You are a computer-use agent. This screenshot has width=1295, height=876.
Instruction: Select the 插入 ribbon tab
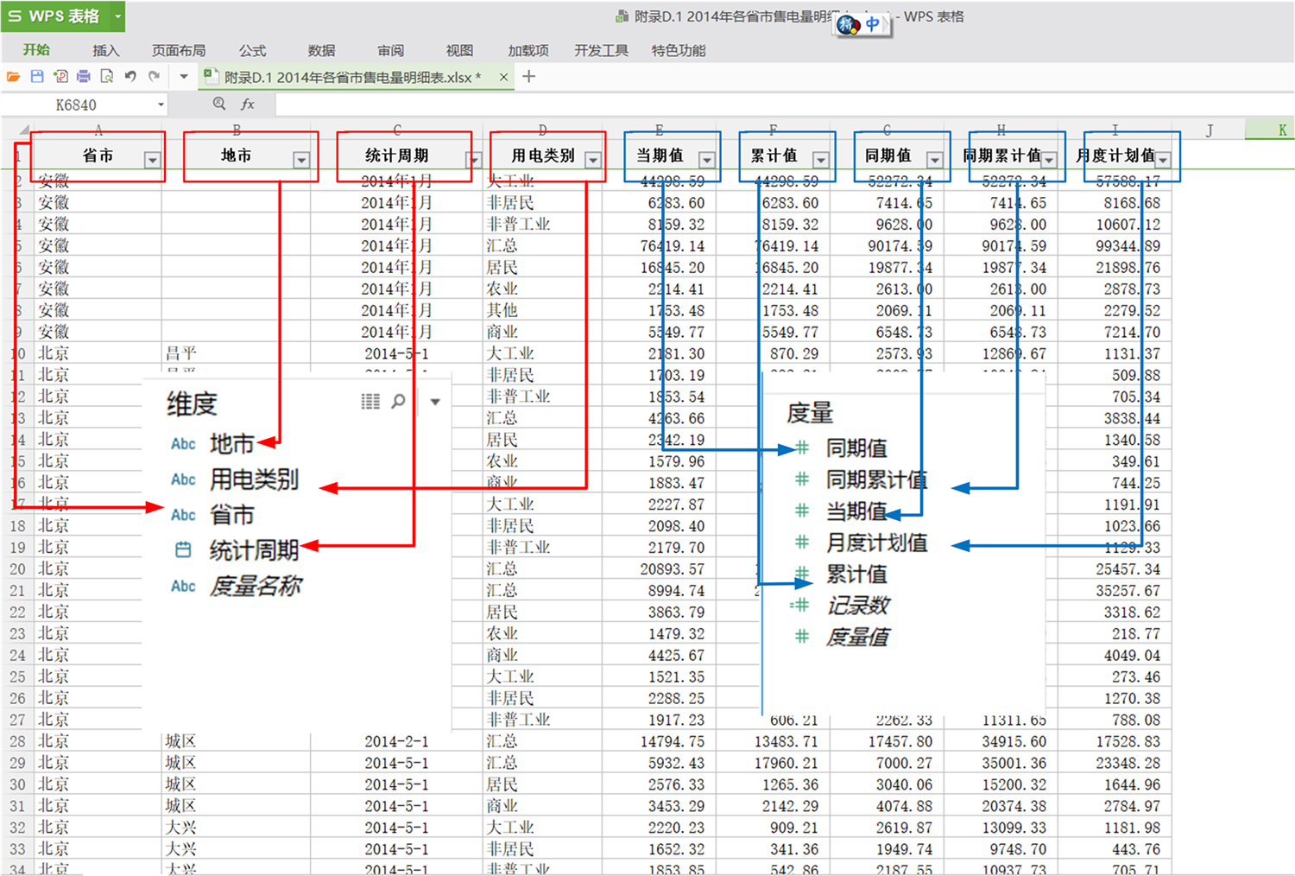105,50
